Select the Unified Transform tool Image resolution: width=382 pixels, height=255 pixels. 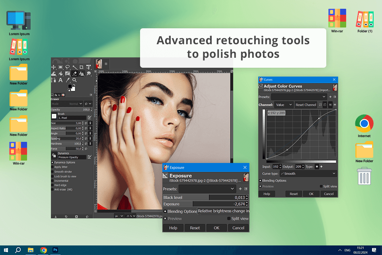coord(88,67)
